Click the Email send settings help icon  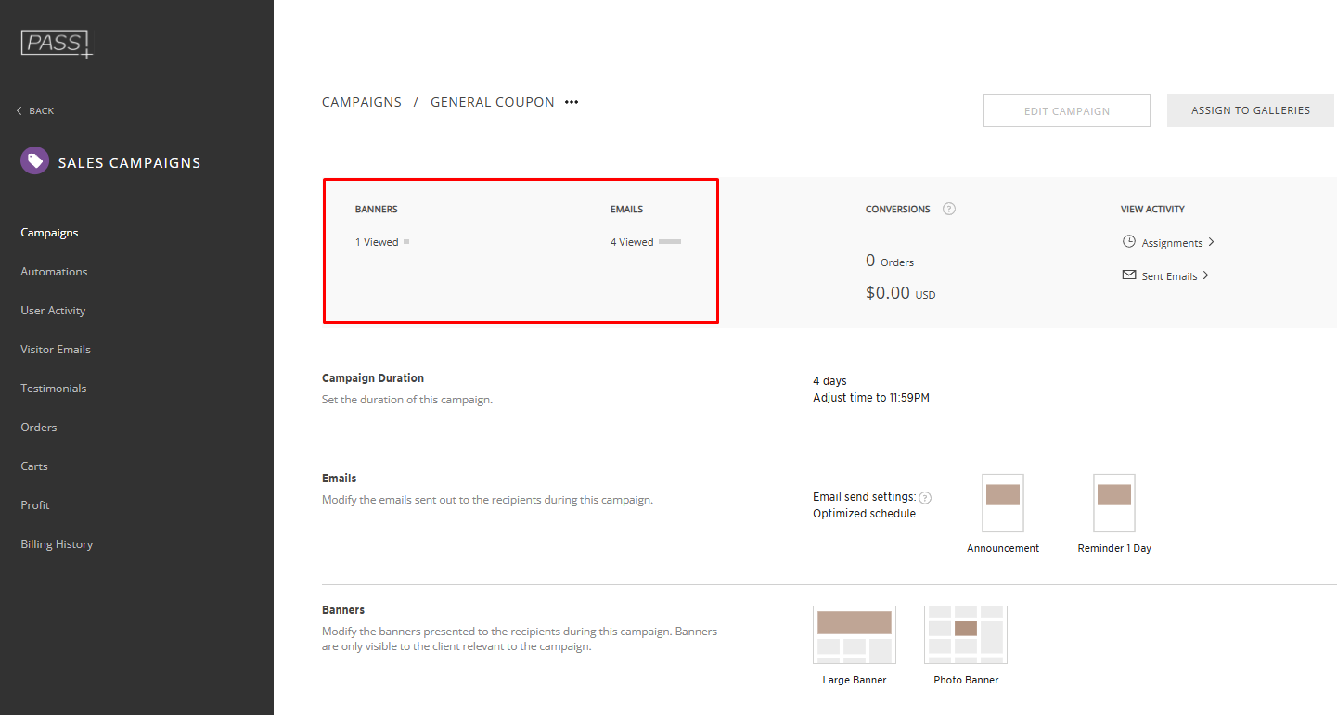[925, 497]
